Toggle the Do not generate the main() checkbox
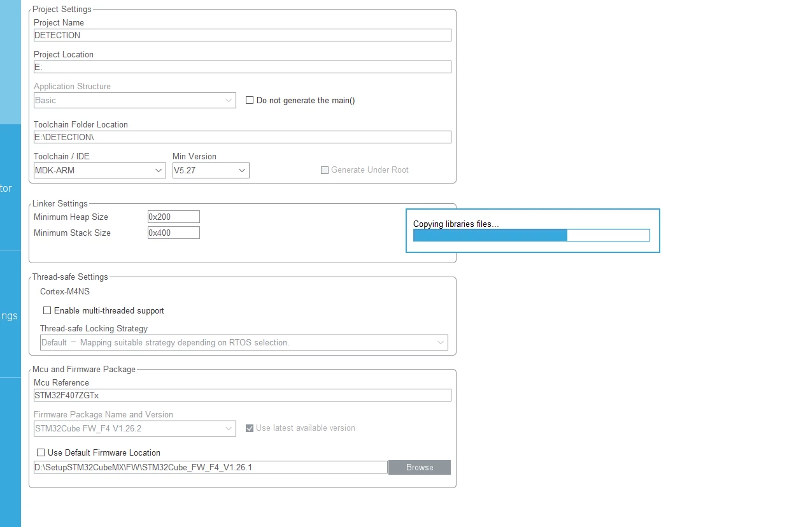Screen dimensions: 808x527 (250, 100)
